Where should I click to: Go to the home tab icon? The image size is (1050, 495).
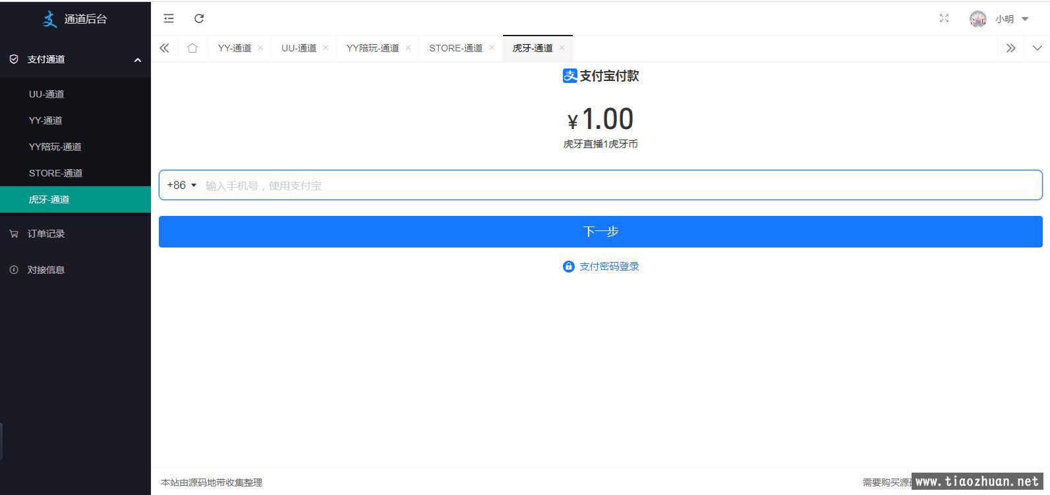pyautogui.click(x=192, y=48)
